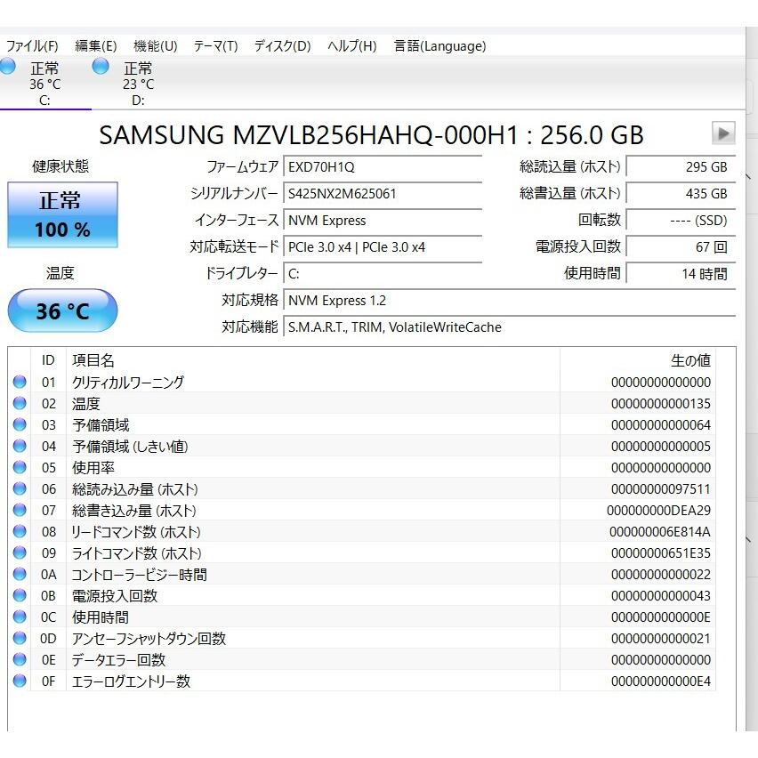Click the 正常 100% health status button
Image resolution: width=758 pixels, height=758 pixels.
pyautogui.click(x=62, y=215)
